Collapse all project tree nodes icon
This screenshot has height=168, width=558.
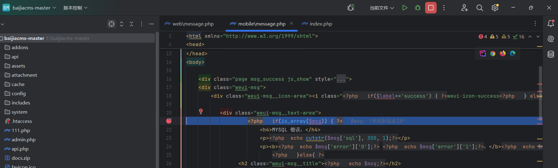coord(131,24)
